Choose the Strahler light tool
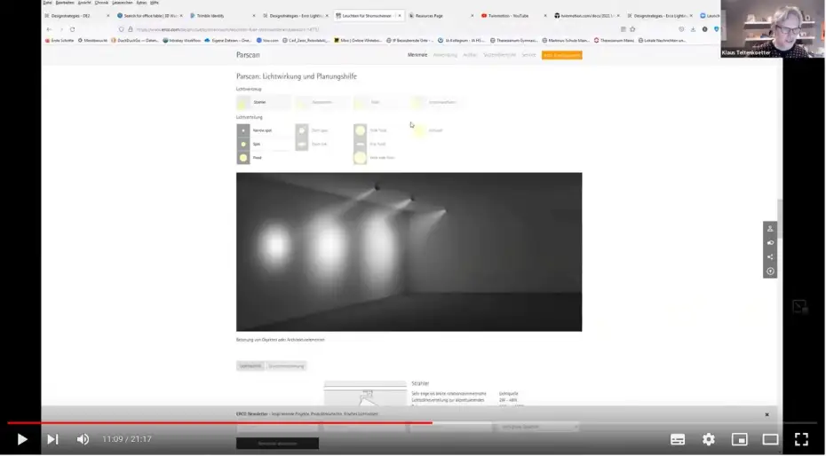Screen dimensions: 826x456 pos(264,102)
